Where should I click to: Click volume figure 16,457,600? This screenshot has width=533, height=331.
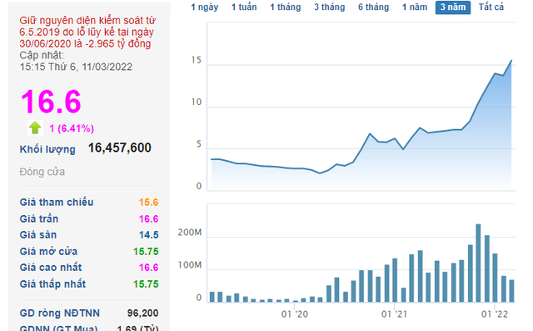[x=120, y=148]
